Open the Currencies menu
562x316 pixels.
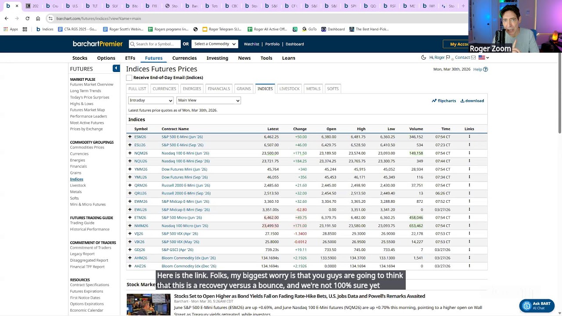(184, 58)
